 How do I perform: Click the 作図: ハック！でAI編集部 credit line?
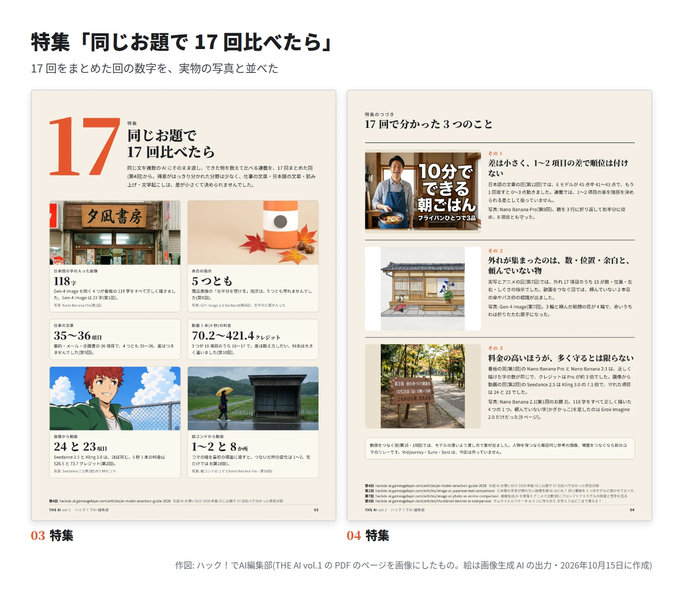(x=413, y=565)
